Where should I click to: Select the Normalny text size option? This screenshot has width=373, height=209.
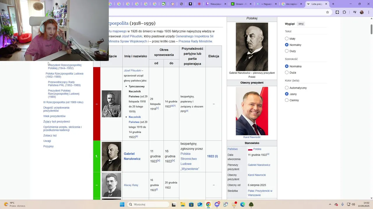(x=287, y=45)
